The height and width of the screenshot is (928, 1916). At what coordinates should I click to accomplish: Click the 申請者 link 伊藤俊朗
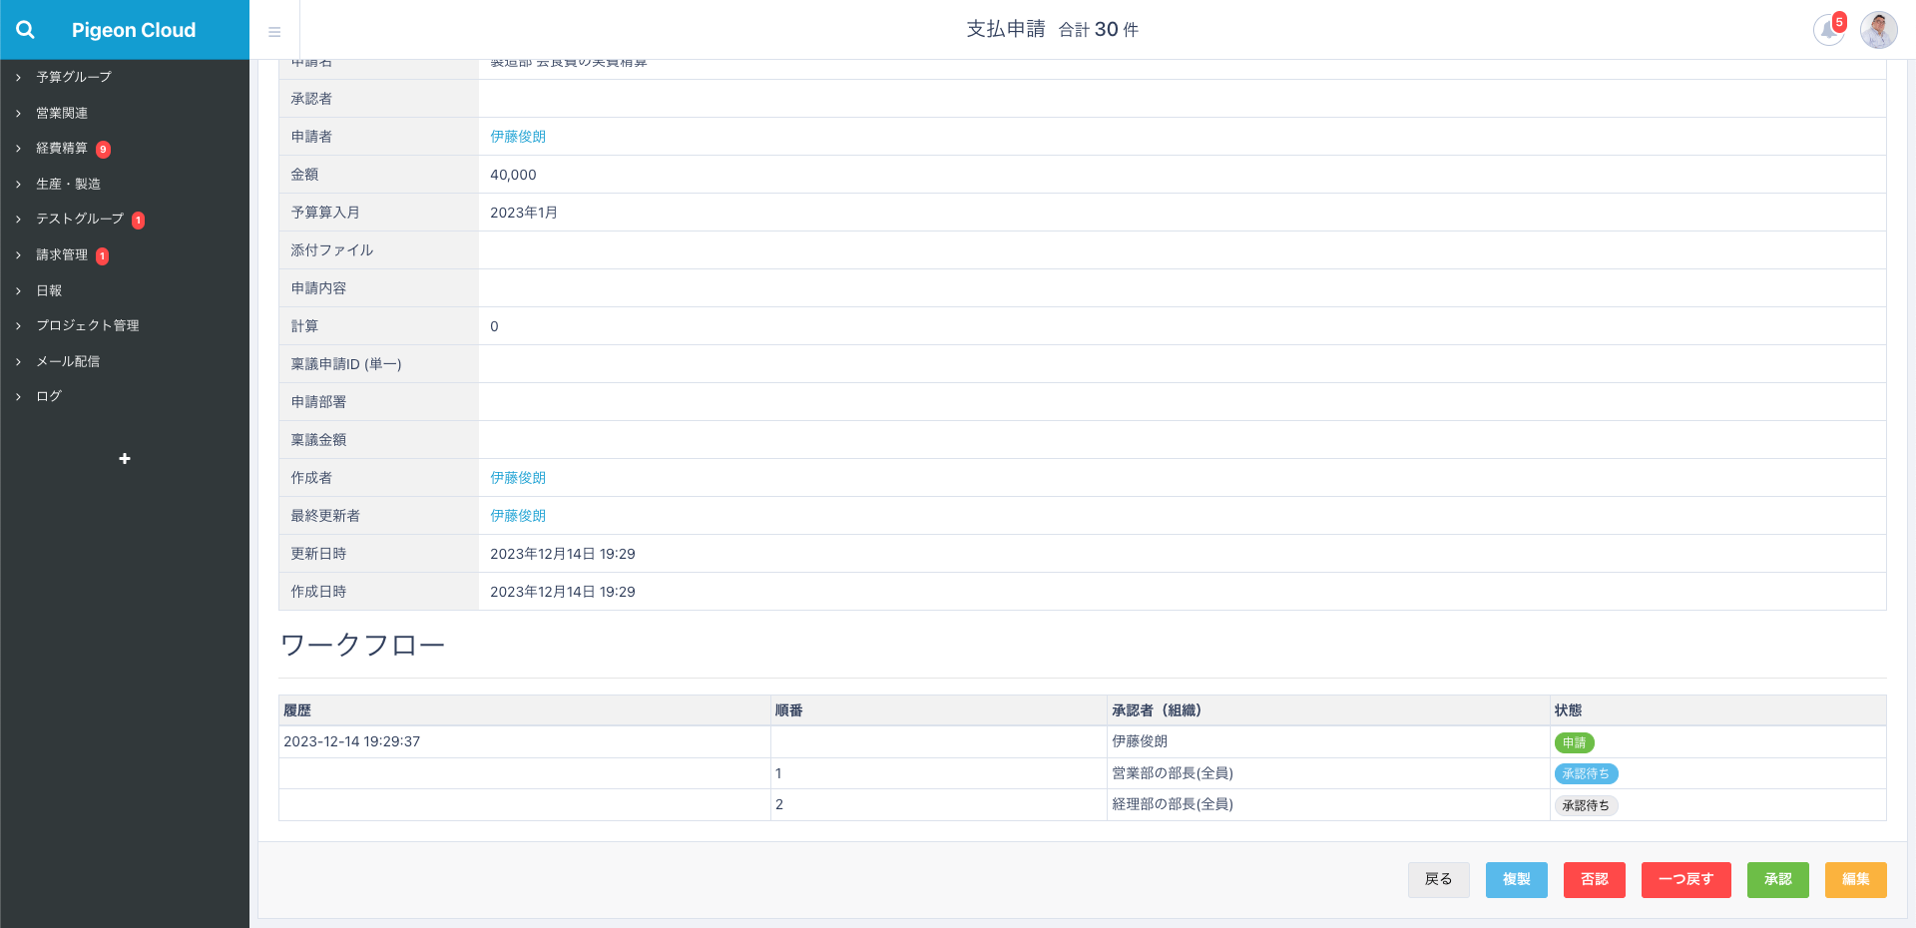tap(518, 137)
